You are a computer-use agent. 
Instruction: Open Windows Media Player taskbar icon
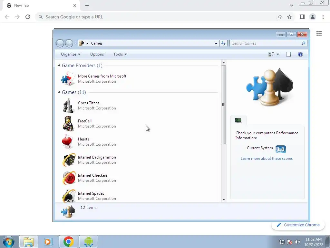coord(48,242)
